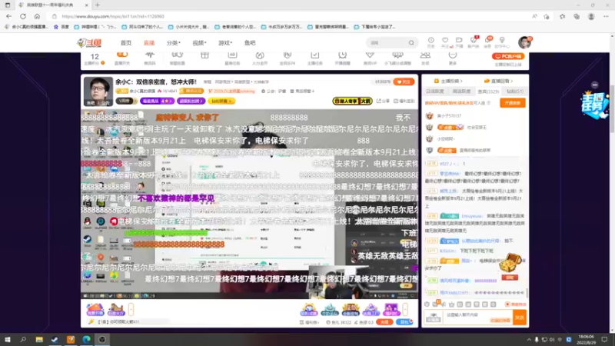
Task: Open the 火力全开 flame icon
Action: coord(260,58)
